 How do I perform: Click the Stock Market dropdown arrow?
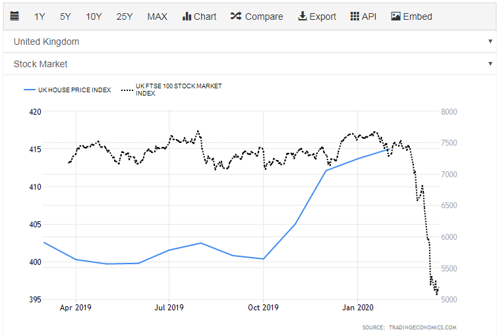click(x=490, y=64)
